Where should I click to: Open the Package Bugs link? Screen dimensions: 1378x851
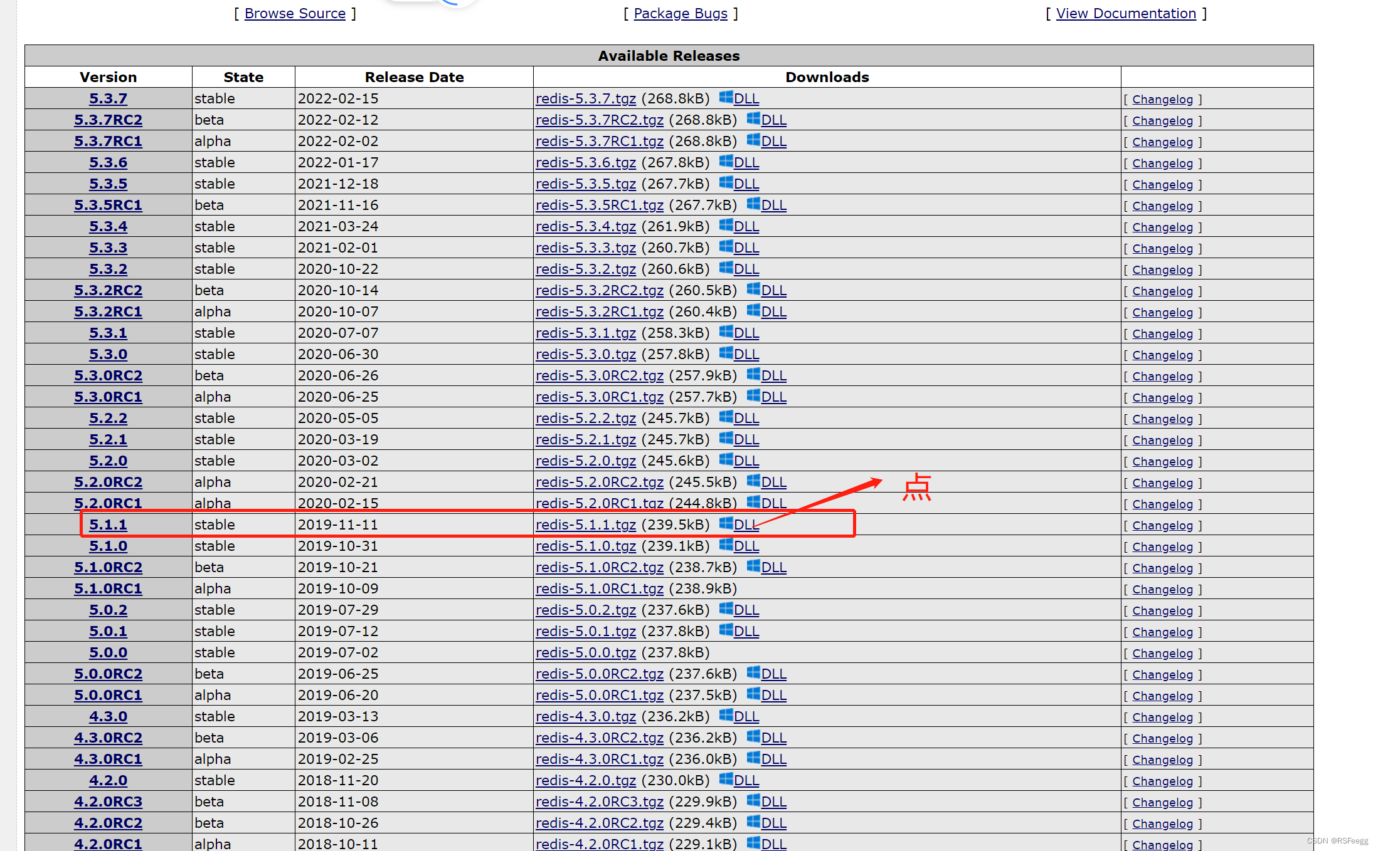(679, 13)
